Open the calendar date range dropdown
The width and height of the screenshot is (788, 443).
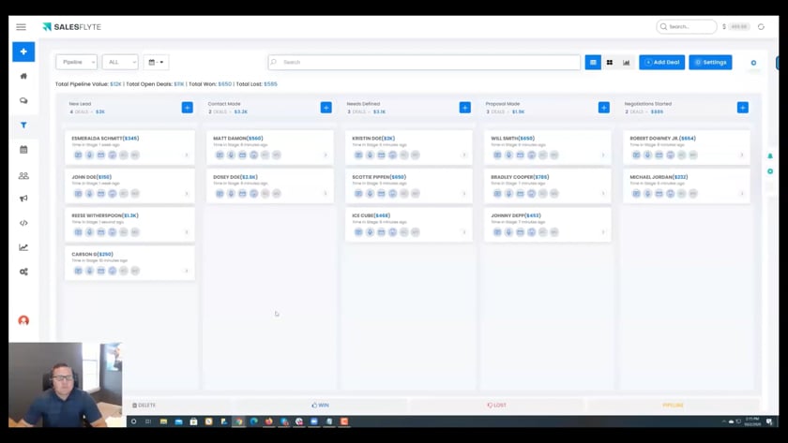click(x=156, y=62)
